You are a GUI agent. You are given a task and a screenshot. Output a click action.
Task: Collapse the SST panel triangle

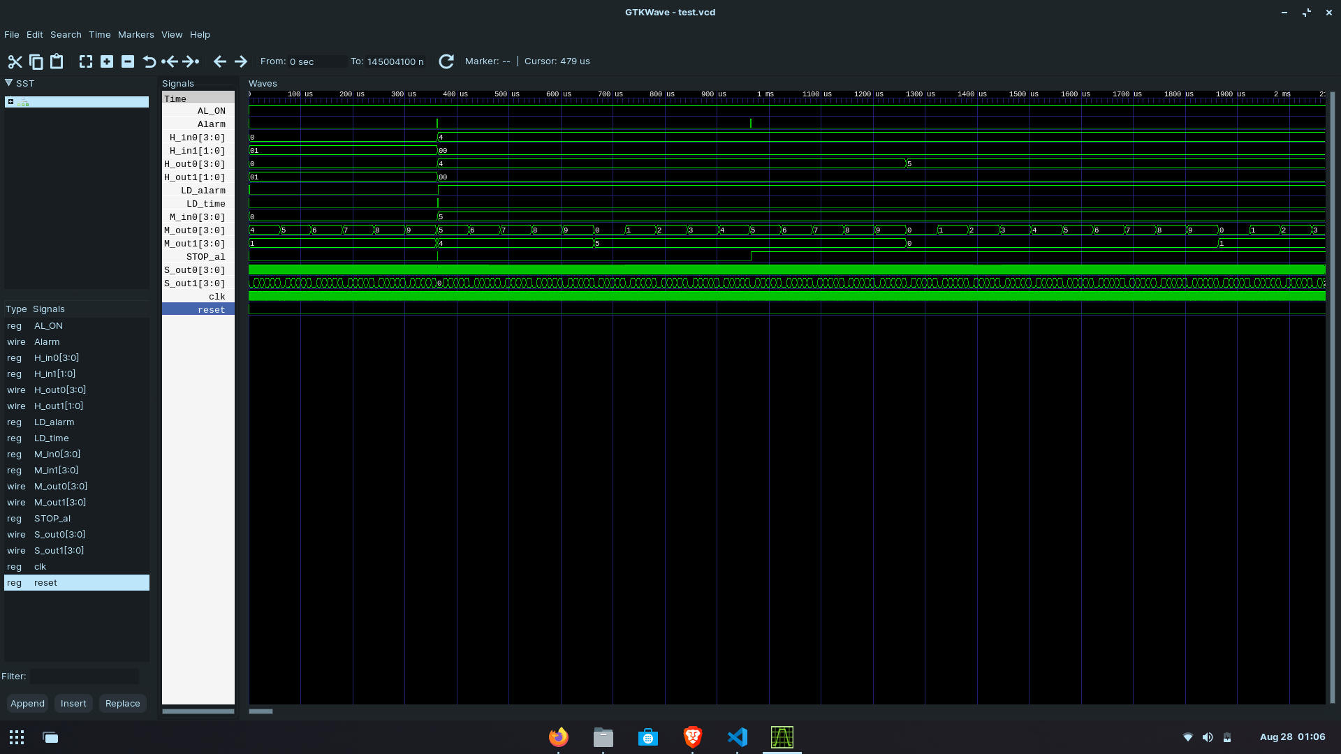(8, 83)
